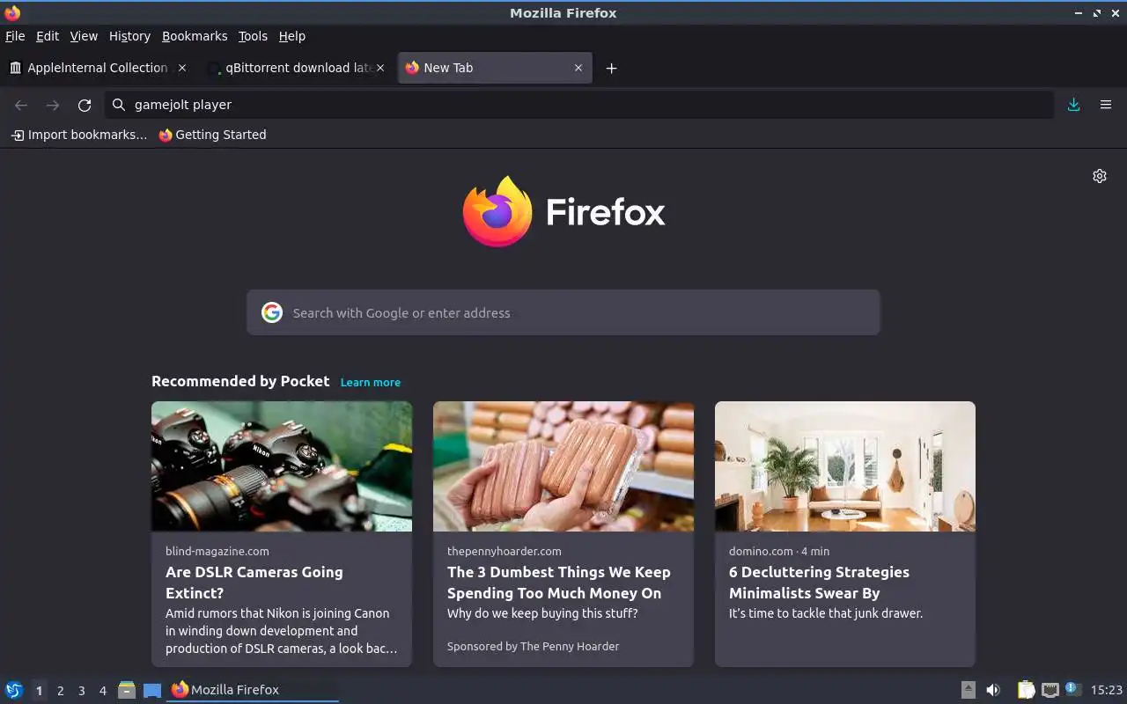Image resolution: width=1127 pixels, height=704 pixels.
Task: Click the Firefox icon in the title bar
Action: click(x=12, y=12)
